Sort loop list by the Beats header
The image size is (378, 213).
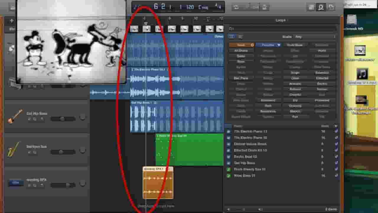point(325,126)
